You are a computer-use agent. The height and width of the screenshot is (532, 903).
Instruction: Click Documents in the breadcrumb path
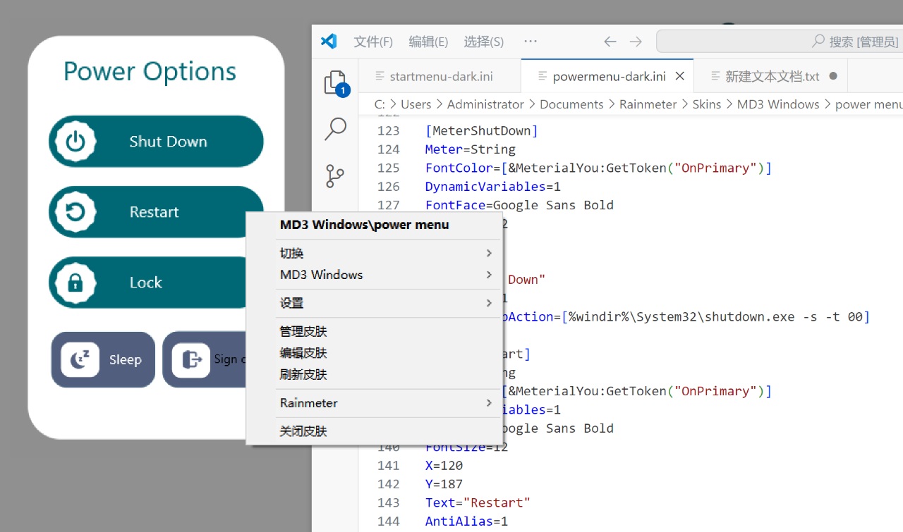(571, 104)
